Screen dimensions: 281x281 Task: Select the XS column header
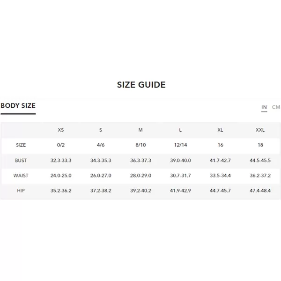click(x=61, y=130)
